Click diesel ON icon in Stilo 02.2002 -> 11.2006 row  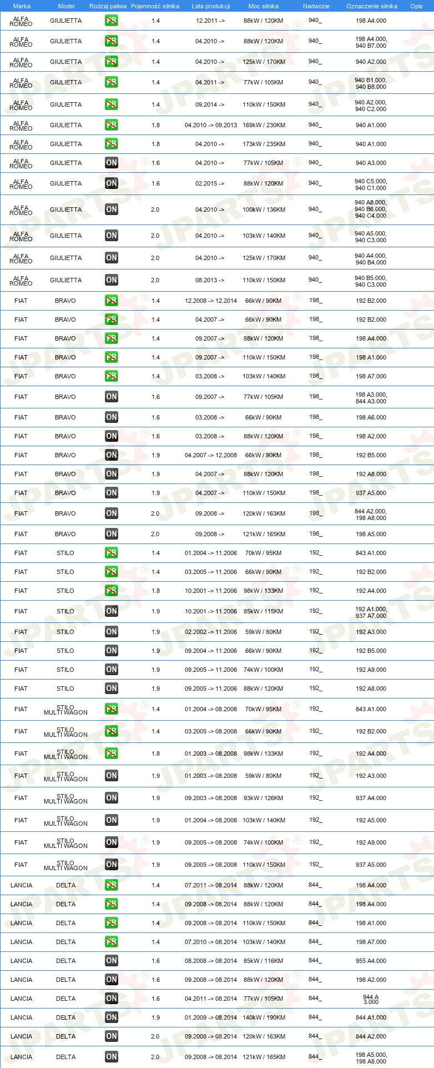(x=112, y=632)
